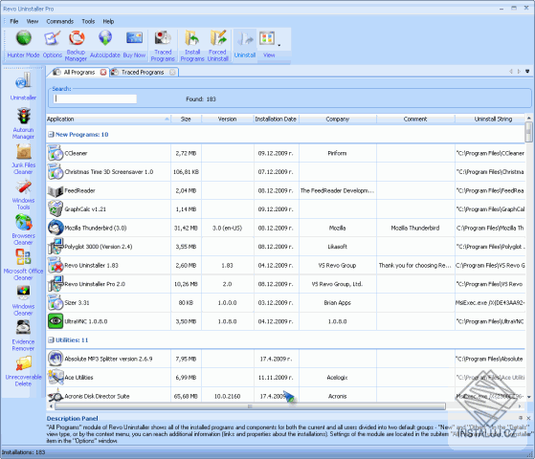
Task: Select Acronis Disk Director Suite row
Action: (x=285, y=396)
